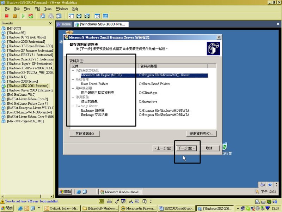Open the Snapshot Manager toolbar icon
This screenshot has width=282, height=212.
59,16
